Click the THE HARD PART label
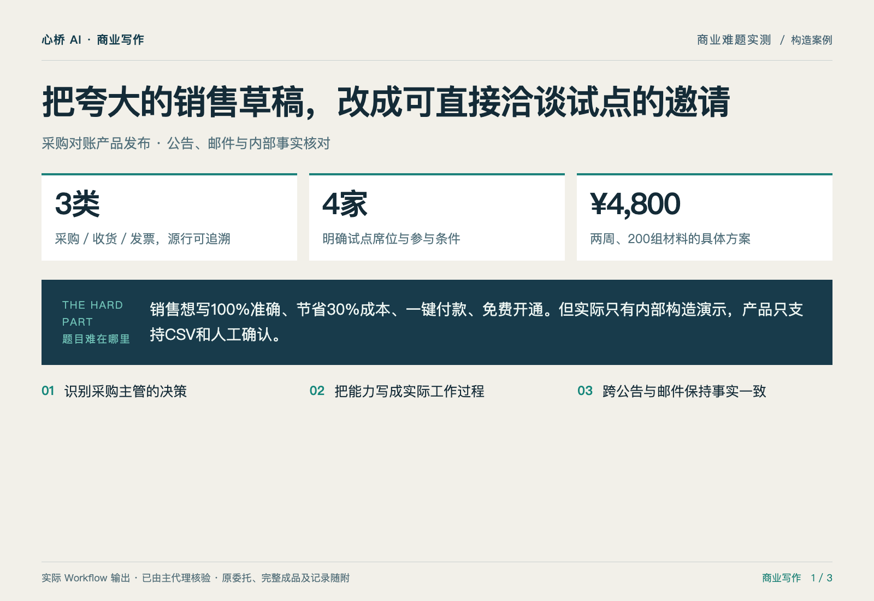The height and width of the screenshot is (601, 874). (92, 314)
